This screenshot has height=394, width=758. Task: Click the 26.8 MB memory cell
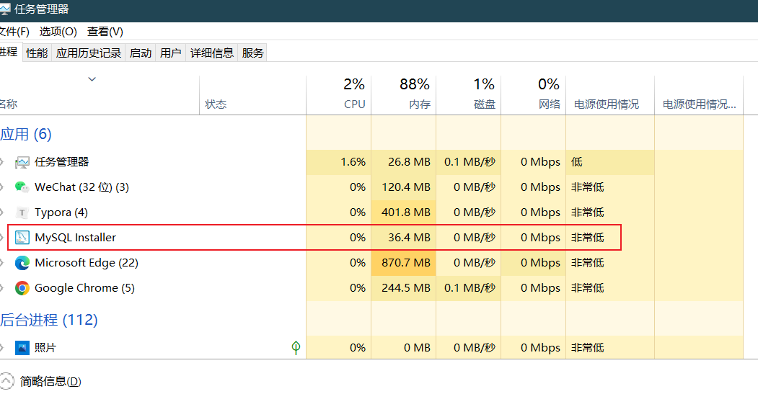pos(404,162)
